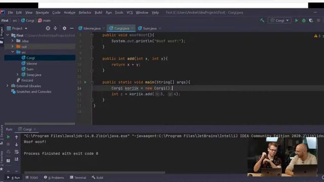Click Corgi in the breadcrumb bar
The width and height of the screenshot is (324, 182).
28,20
